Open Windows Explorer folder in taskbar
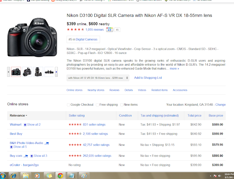 [x=26, y=176]
